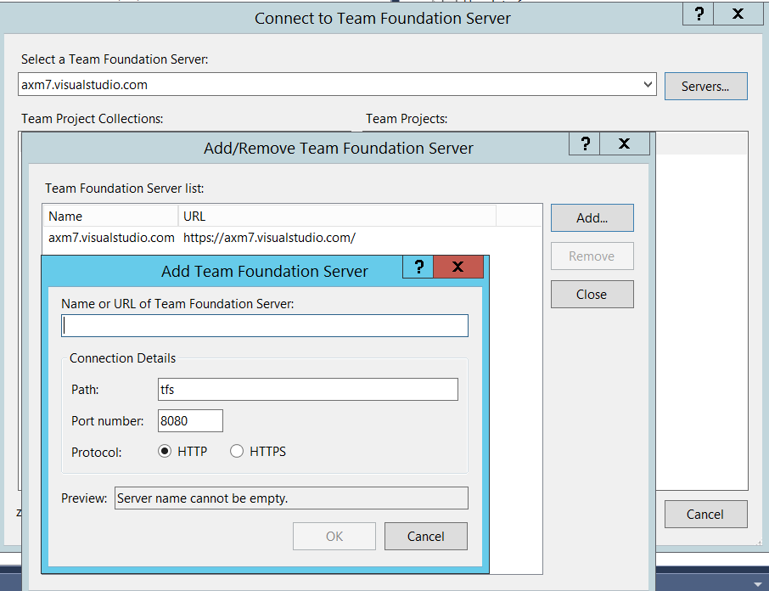Close the Add/Remove Team Foundation Server dialog
The width and height of the screenshot is (769, 591).
[x=625, y=144]
